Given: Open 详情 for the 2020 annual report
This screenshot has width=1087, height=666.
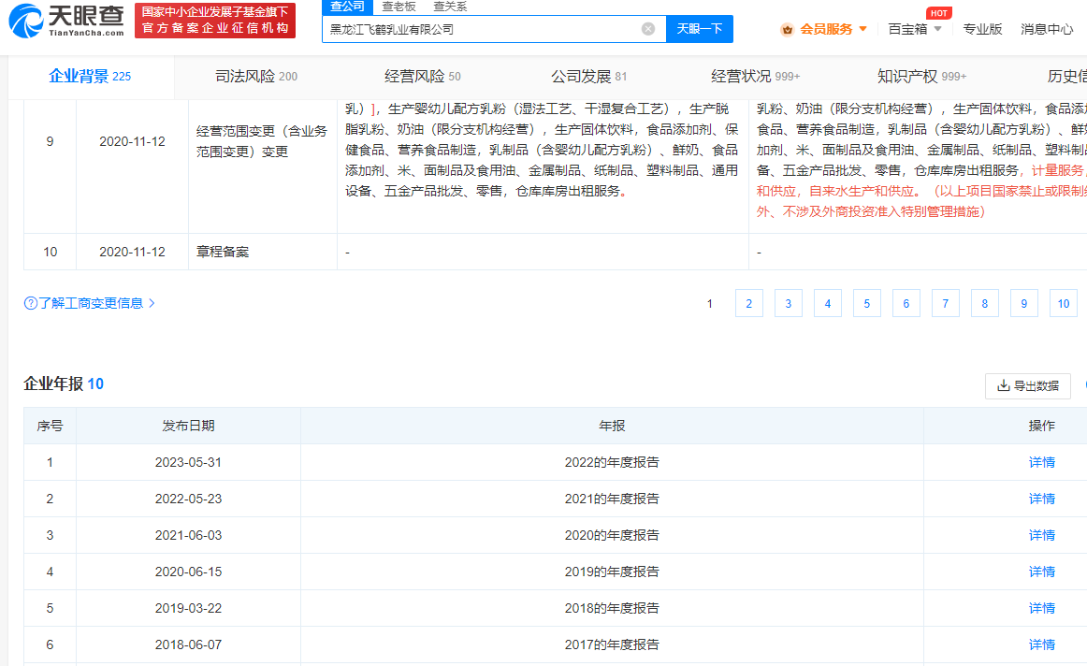Looking at the screenshot, I should [1041, 535].
